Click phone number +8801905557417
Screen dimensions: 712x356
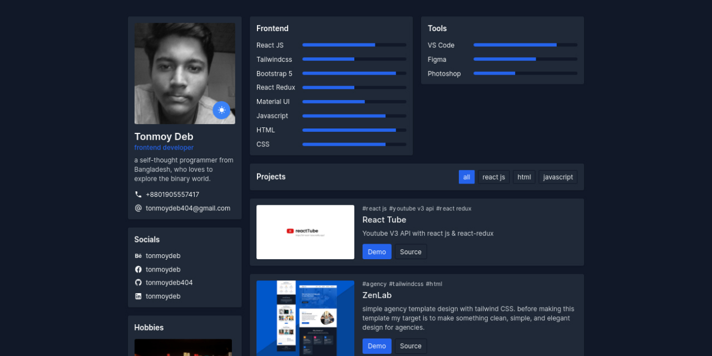pyautogui.click(x=172, y=195)
